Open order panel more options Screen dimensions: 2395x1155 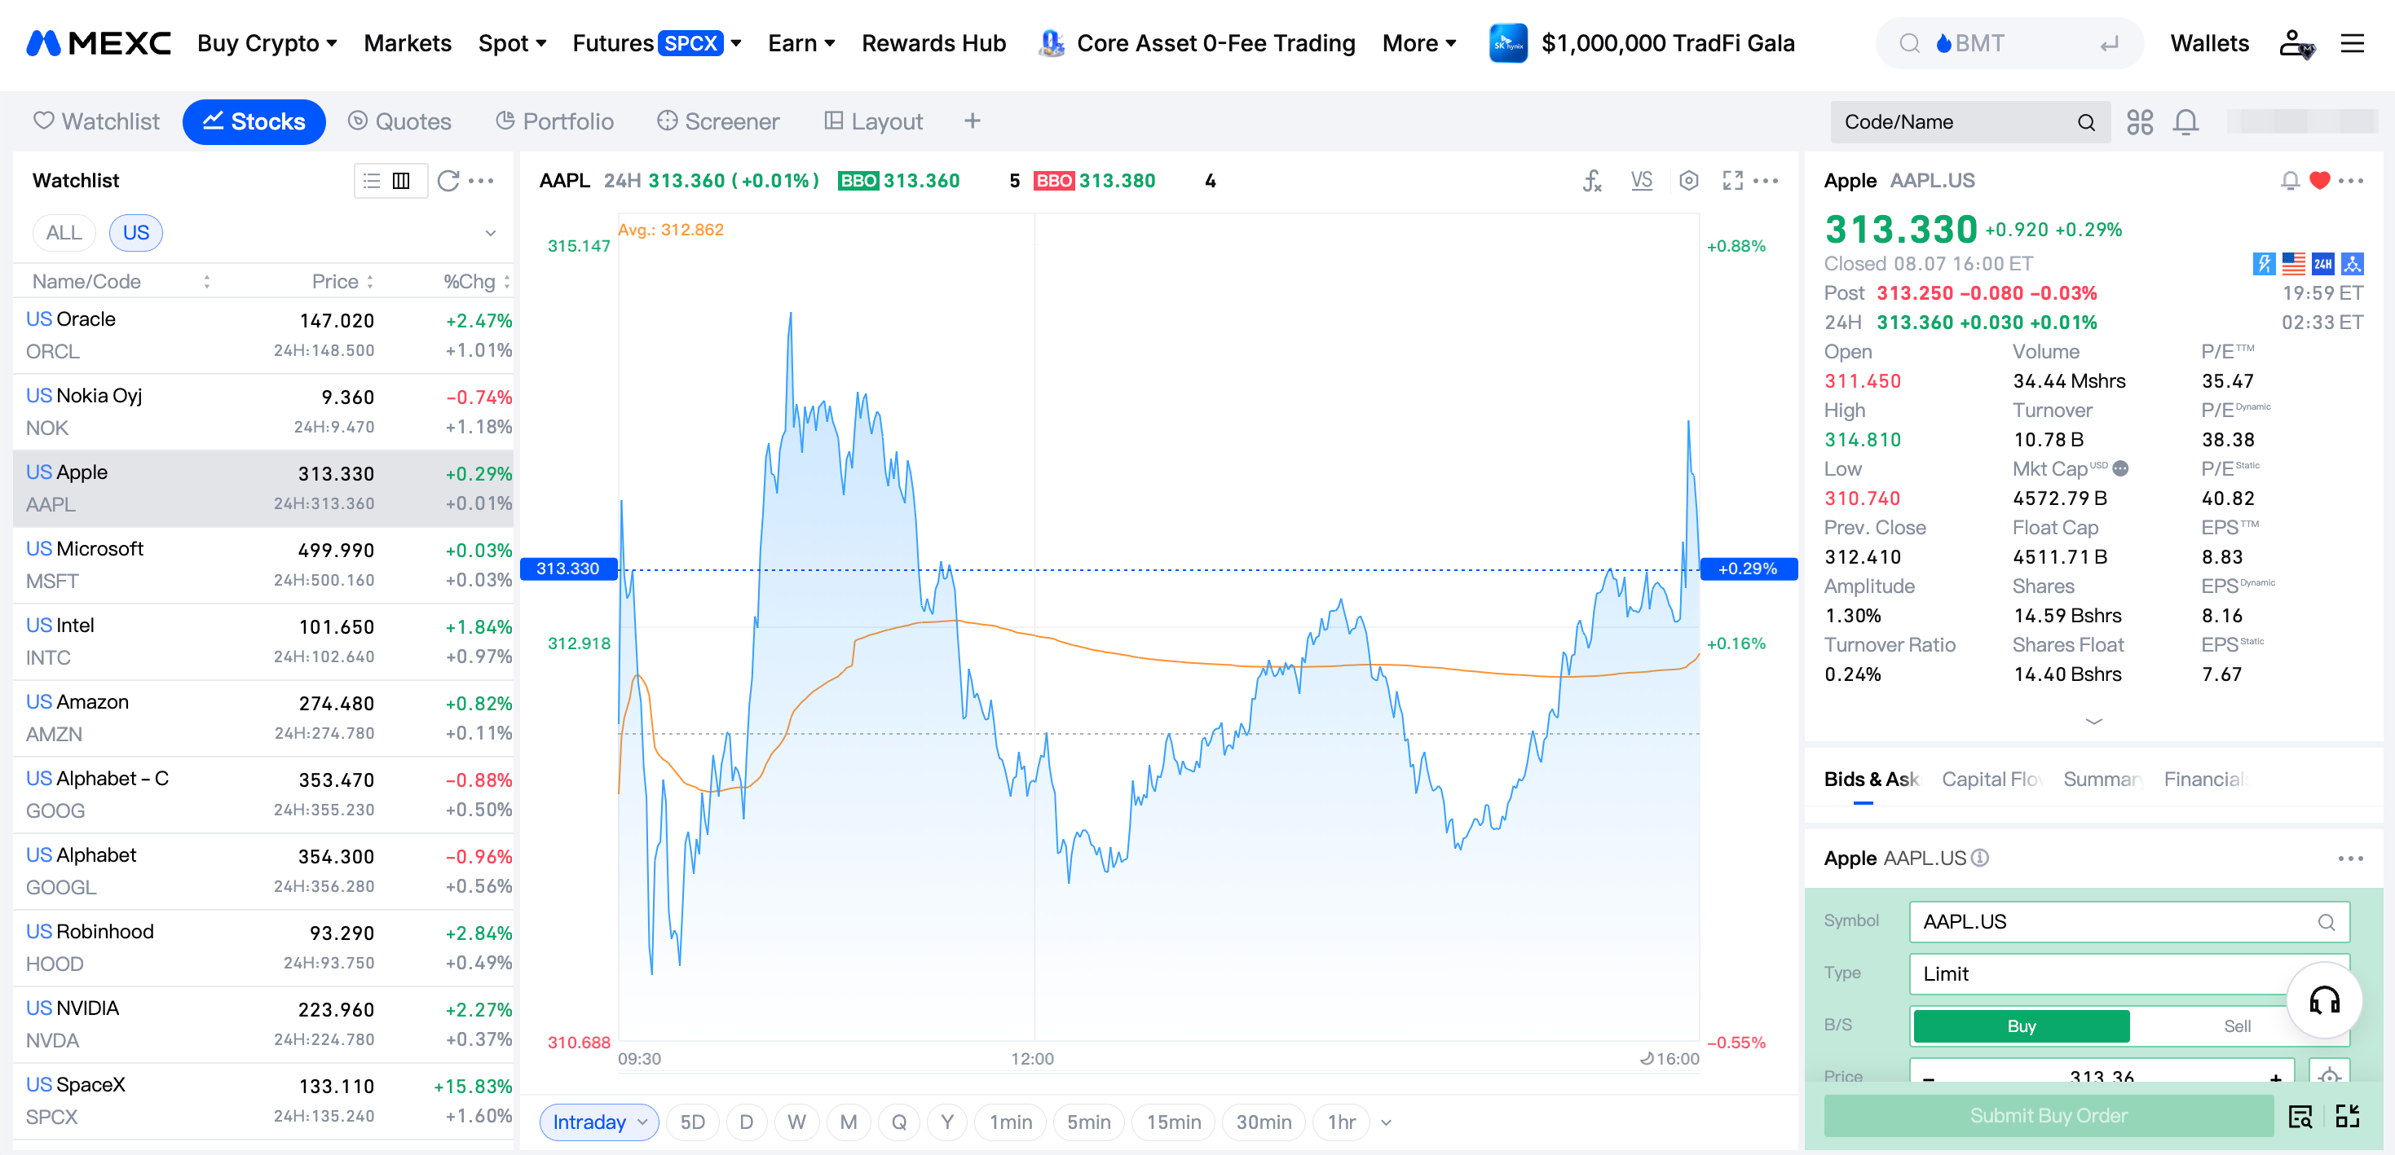coord(2351,859)
